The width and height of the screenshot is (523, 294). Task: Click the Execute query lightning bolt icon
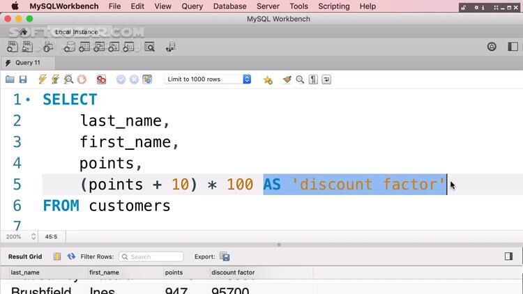point(43,79)
